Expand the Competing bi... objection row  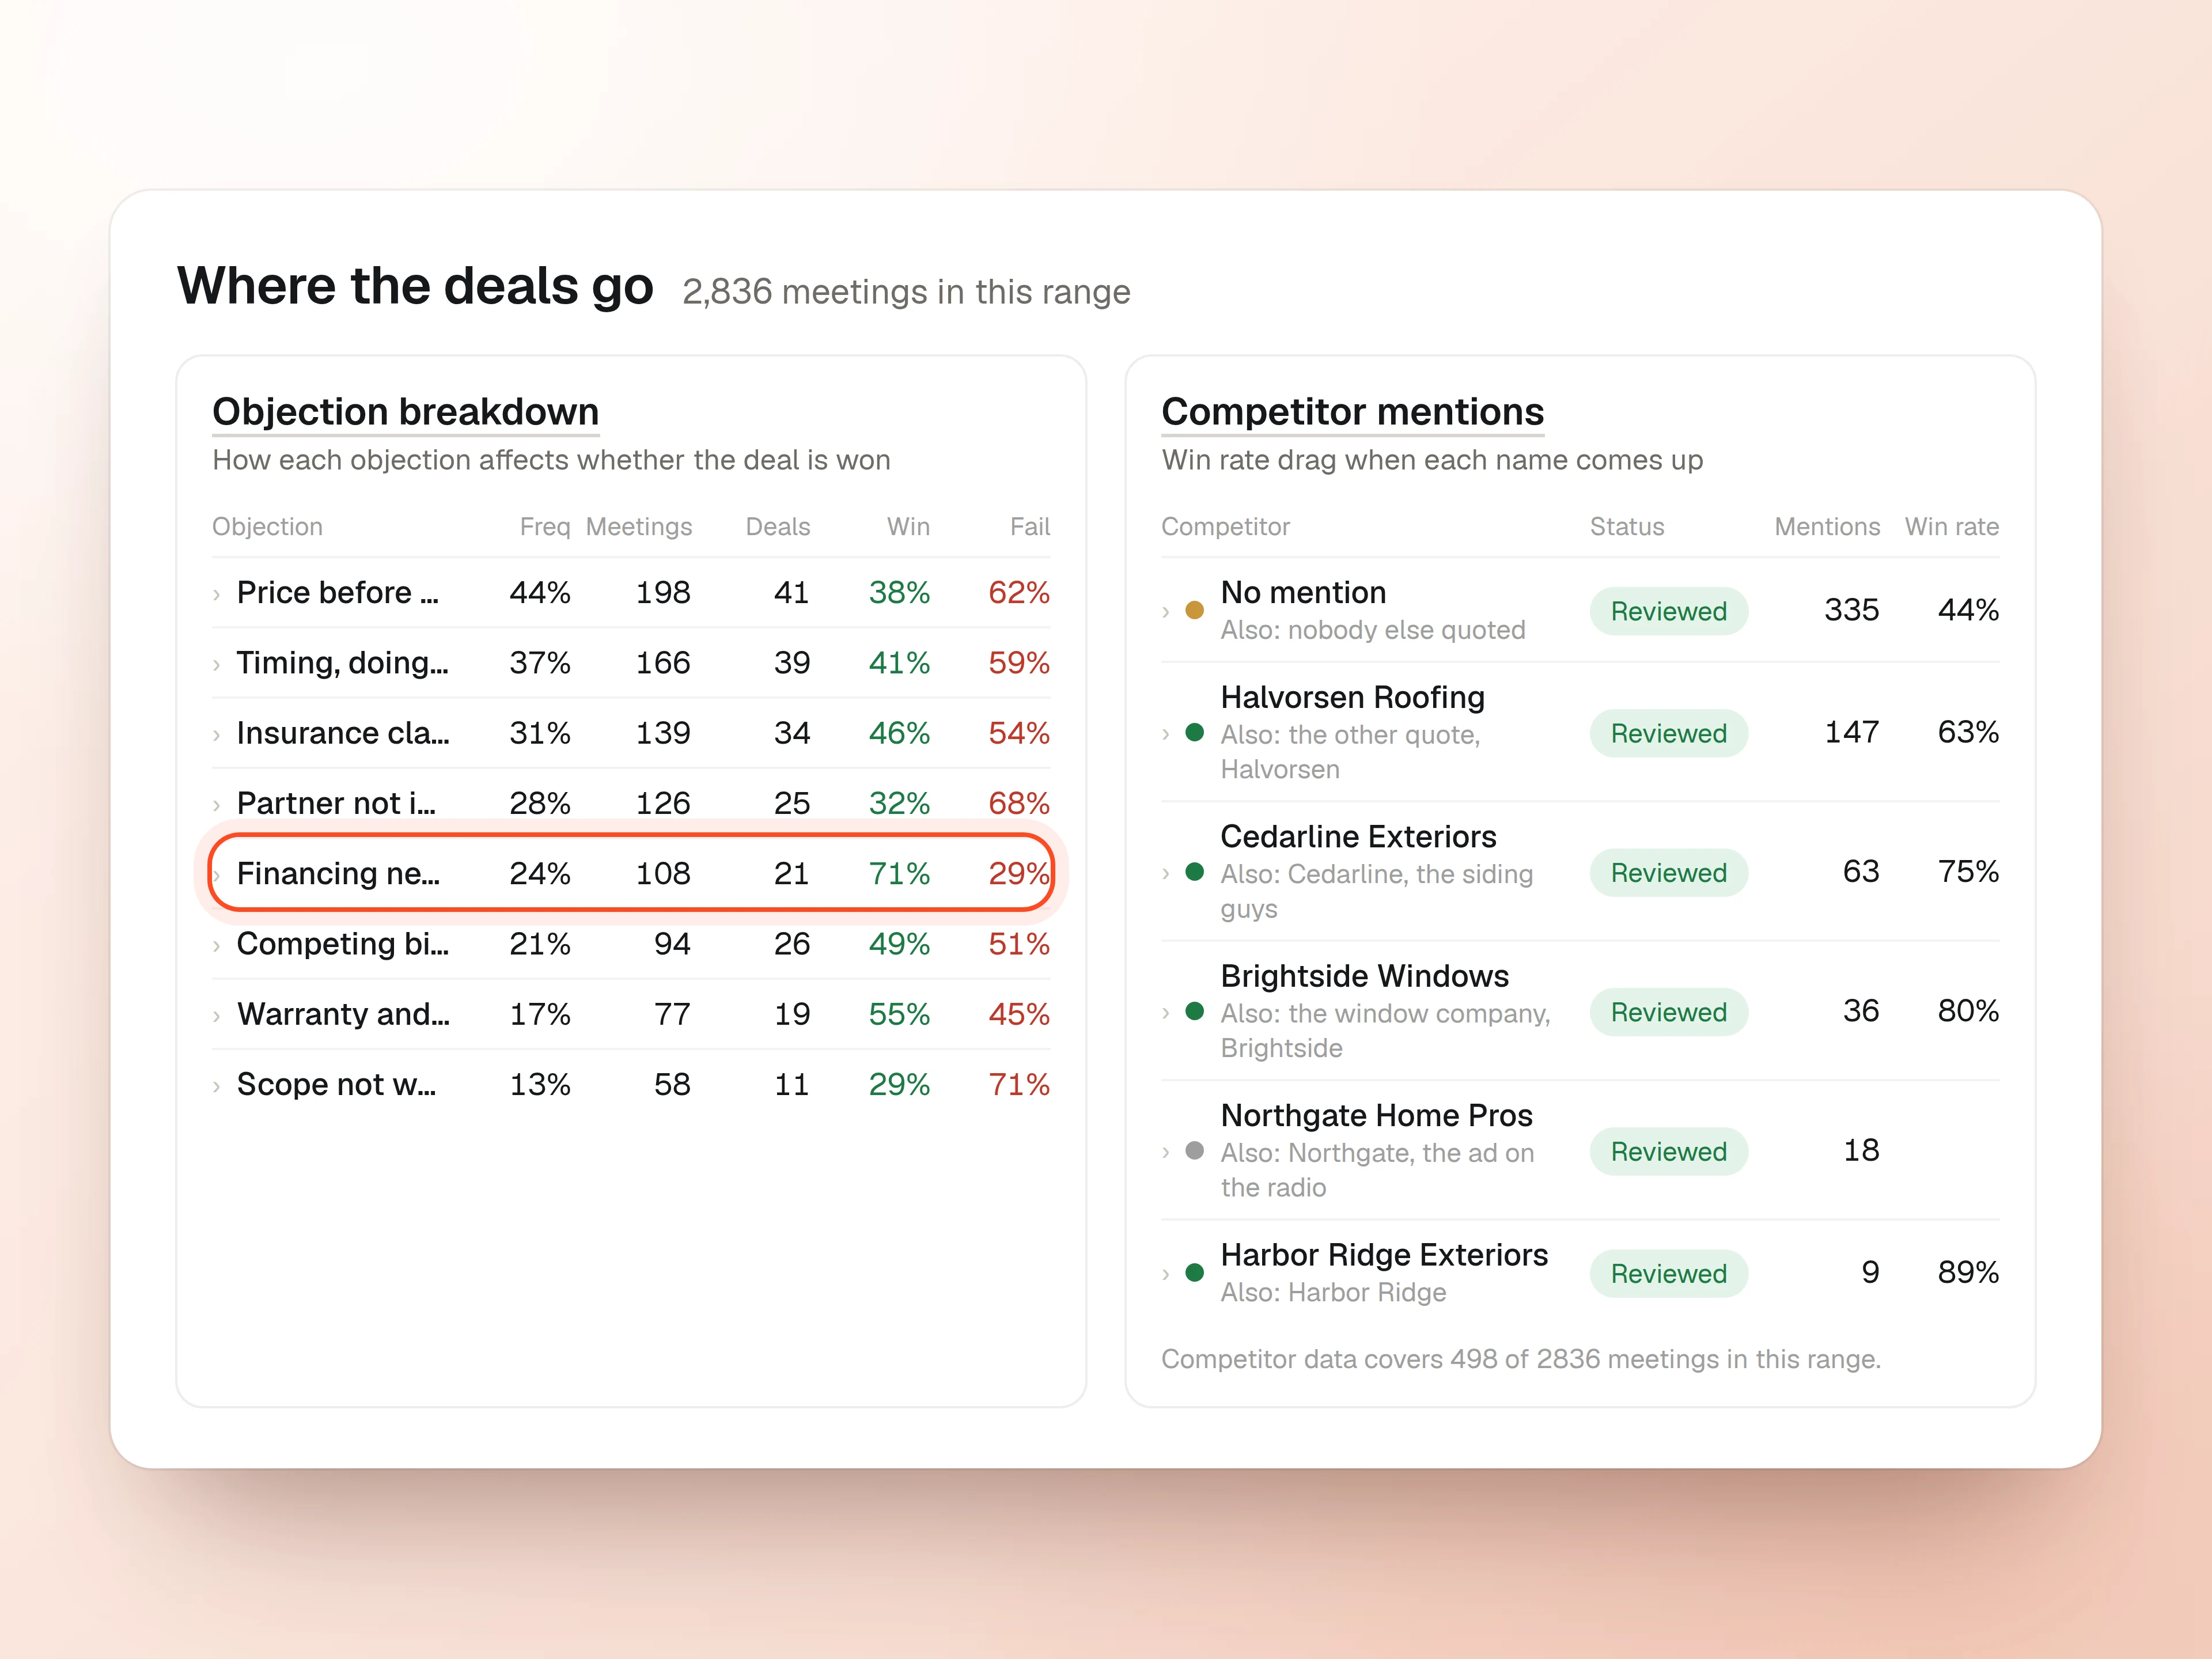216,946
